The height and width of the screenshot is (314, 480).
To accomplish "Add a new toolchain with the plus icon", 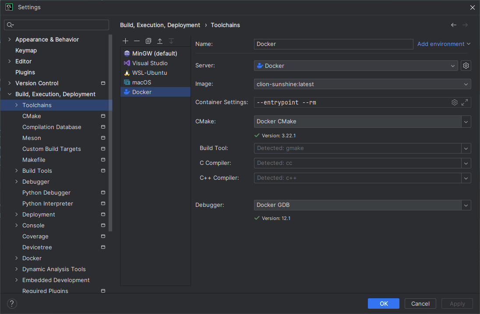I will coord(125,41).
